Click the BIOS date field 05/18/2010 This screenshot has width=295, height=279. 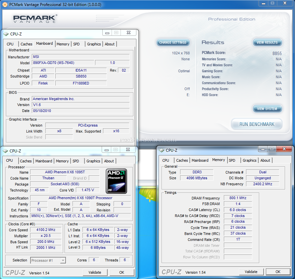pos(81,111)
